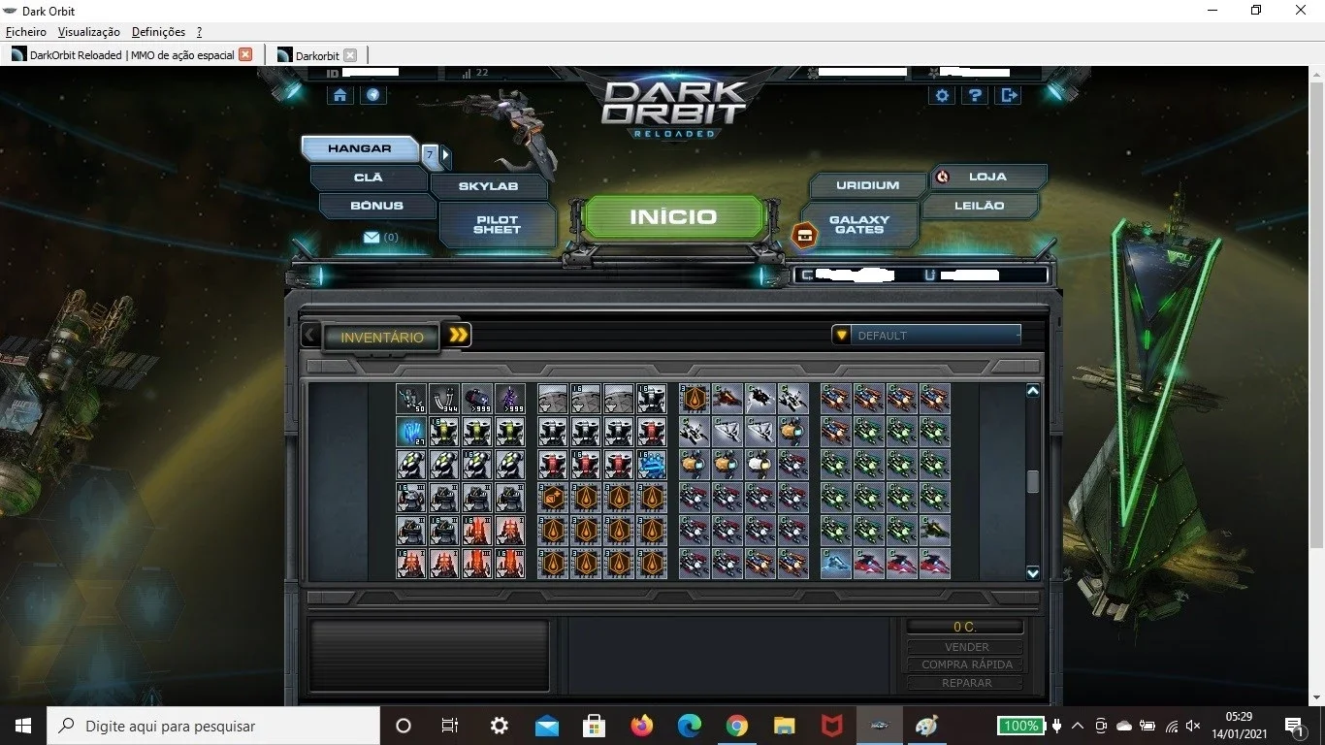Show hidden system tray icons
The height and width of the screenshot is (745, 1325).
(1078, 726)
